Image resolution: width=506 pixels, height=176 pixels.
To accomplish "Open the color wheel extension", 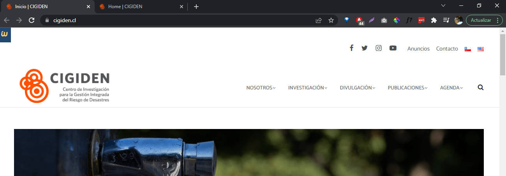I will coord(397,20).
